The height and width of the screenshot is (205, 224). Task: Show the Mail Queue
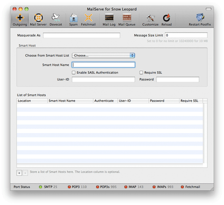click(x=127, y=20)
